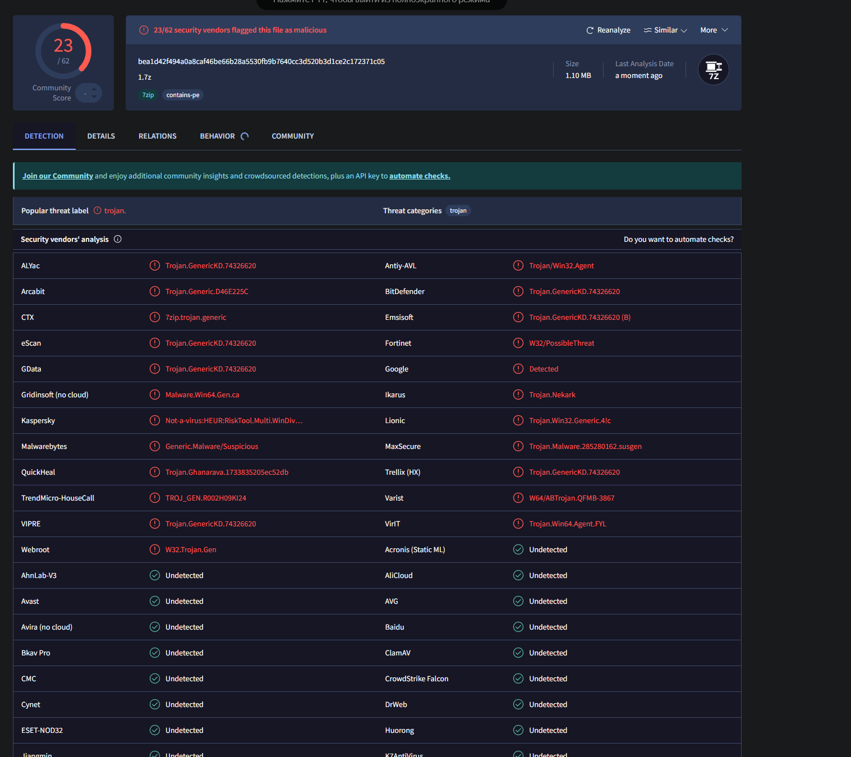This screenshot has height=757, width=851.
Task: Click the 7zip tag
Action: [x=148, y=95]
